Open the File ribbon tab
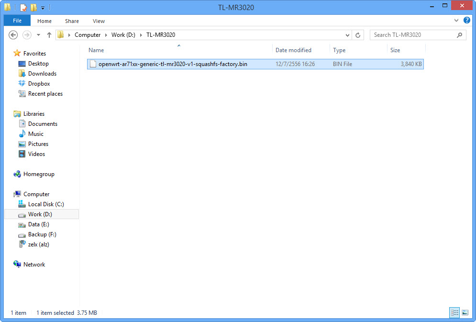 click(x=17, y=21)
